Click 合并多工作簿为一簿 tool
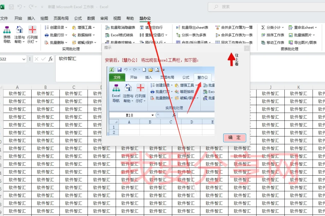The image size is (325, 216). coord(234,27)
